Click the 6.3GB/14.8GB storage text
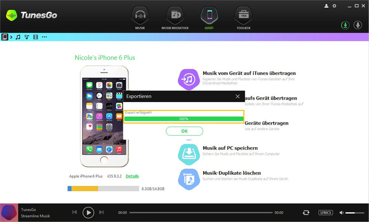 153,189
